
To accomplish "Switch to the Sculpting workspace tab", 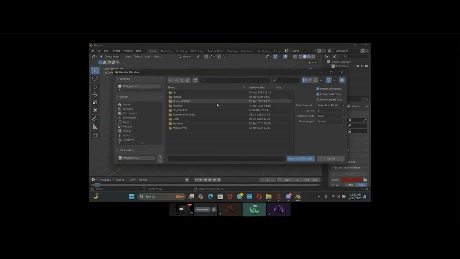I will [x=181, y=51].
